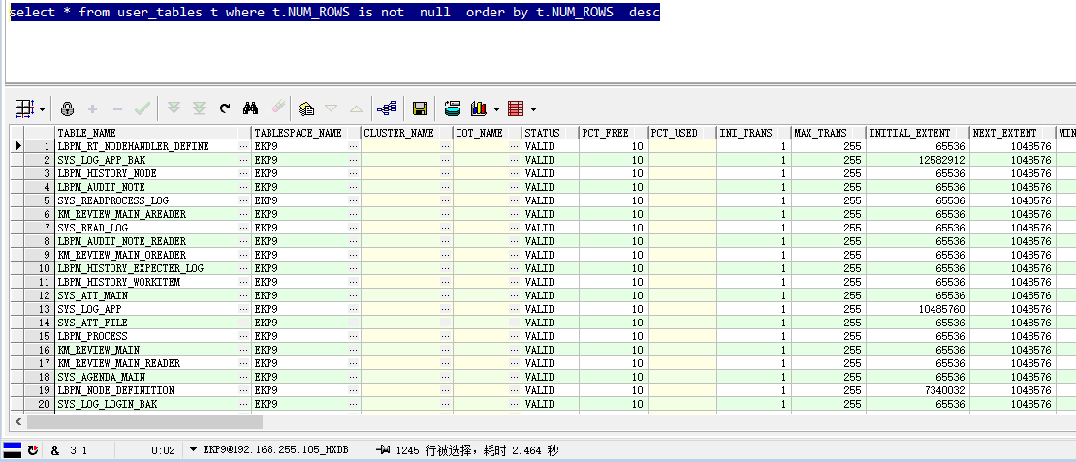Viewport: 1076px width, 462px height.
Task: Click row 13 number selector
Action: point(32,309)
